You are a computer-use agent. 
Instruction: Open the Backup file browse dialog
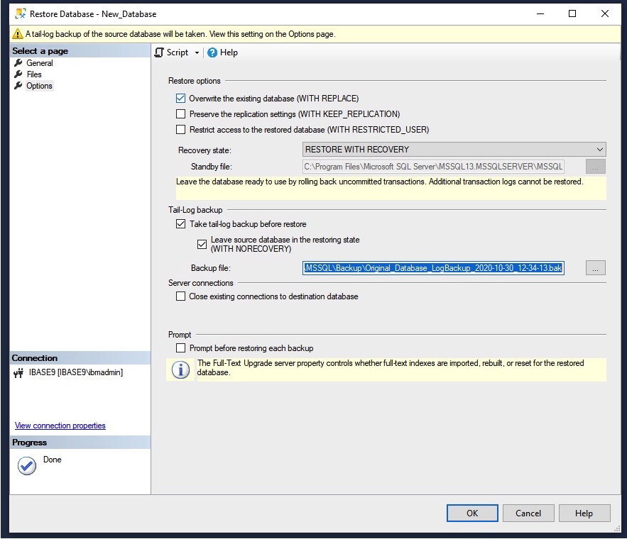tap(595, 267)
